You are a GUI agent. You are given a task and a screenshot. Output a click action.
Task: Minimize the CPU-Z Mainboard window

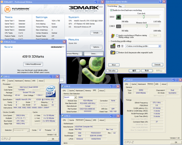[111, 116]
